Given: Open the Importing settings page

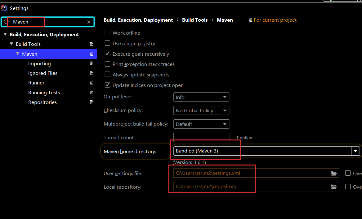Looking at the screenshot, I should pos(39,63).
